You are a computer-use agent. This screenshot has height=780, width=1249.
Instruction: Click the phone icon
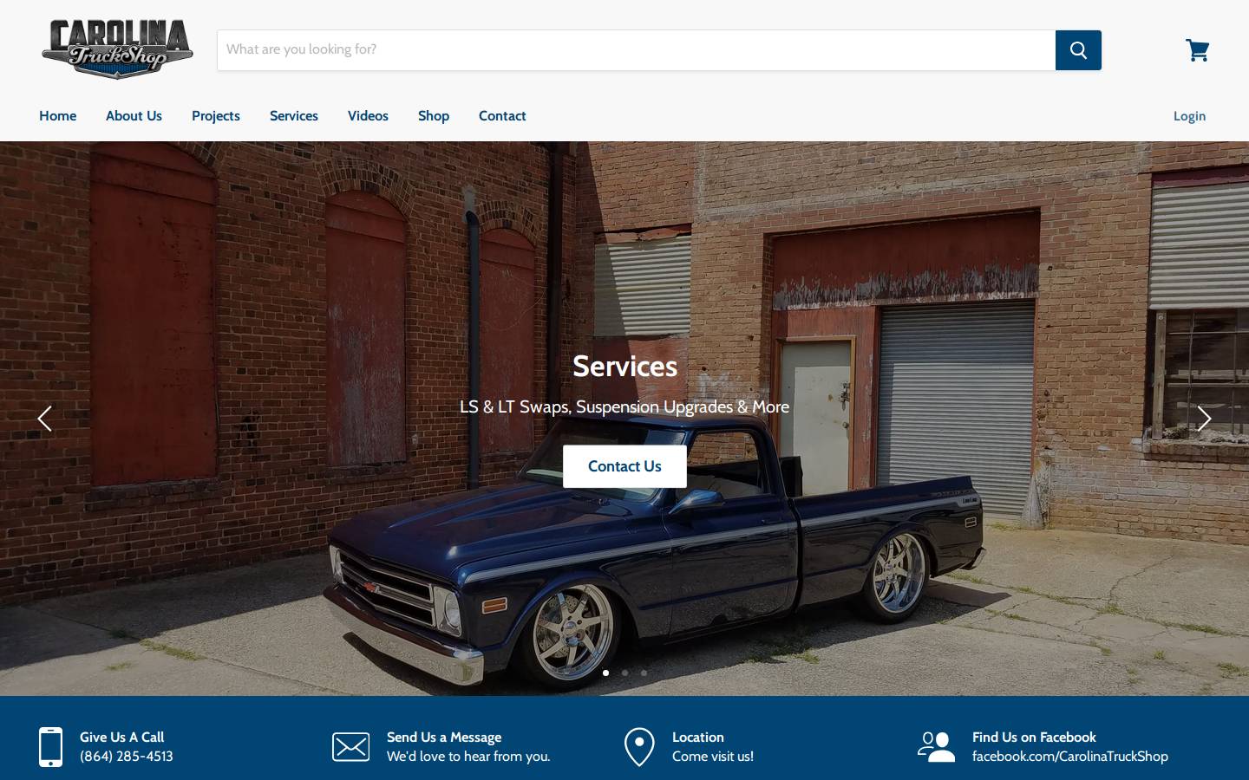(50, 747)
